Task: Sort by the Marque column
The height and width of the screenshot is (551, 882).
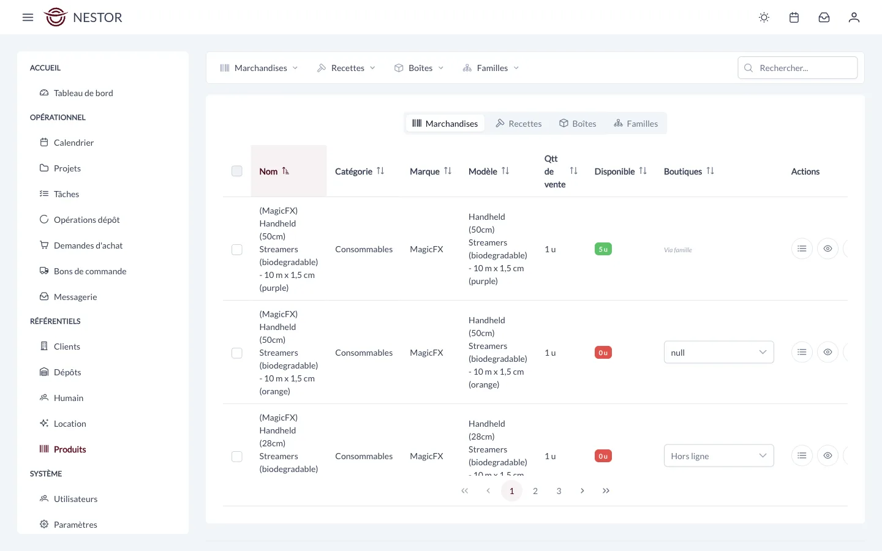Action: click(431, 171)
